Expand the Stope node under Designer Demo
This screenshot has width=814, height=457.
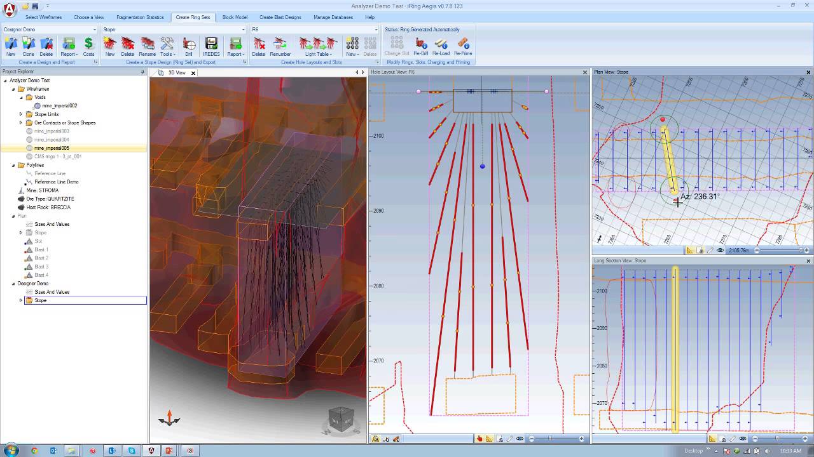[21, 300]
